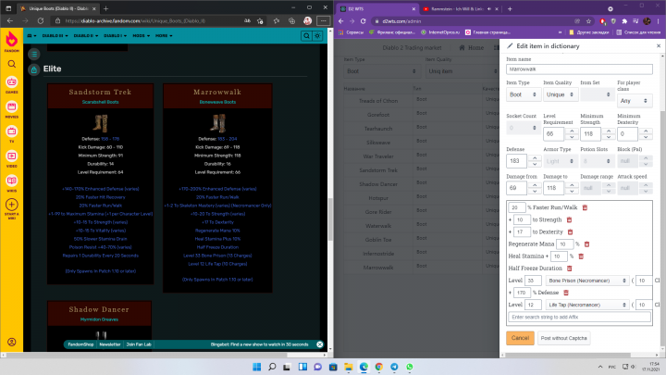Delete the to Strength affix
Image resolution: width=666 pixels, height=375 pixels.
(x=569, y=219)
